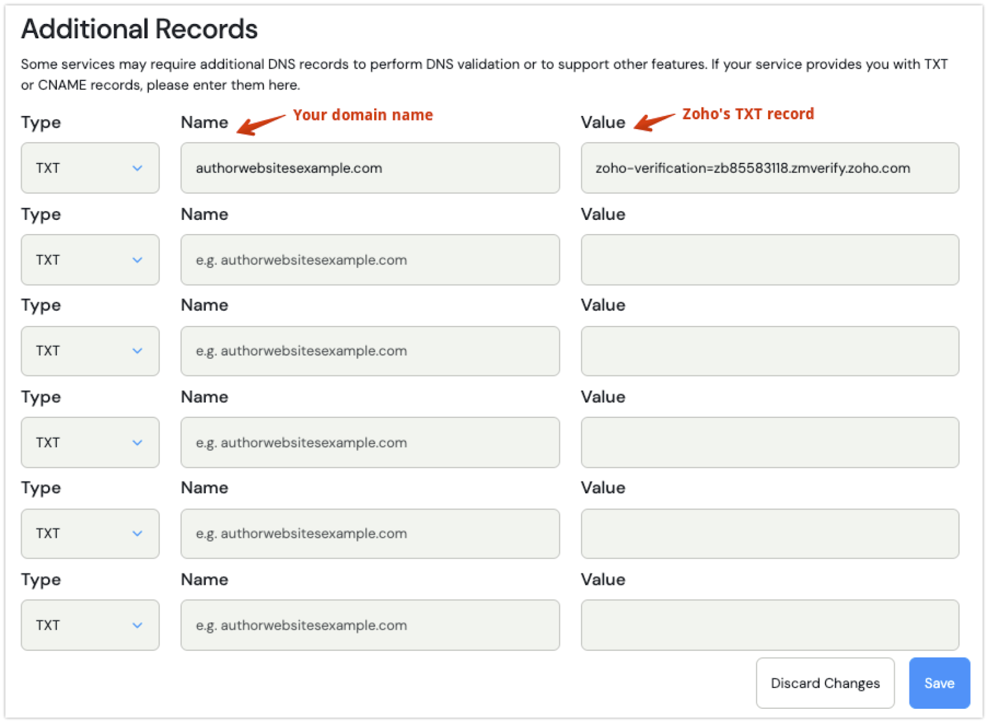Screen dimensions: 988x723
Task: Focus the third row's Name input field
Action: coord(370,351)
